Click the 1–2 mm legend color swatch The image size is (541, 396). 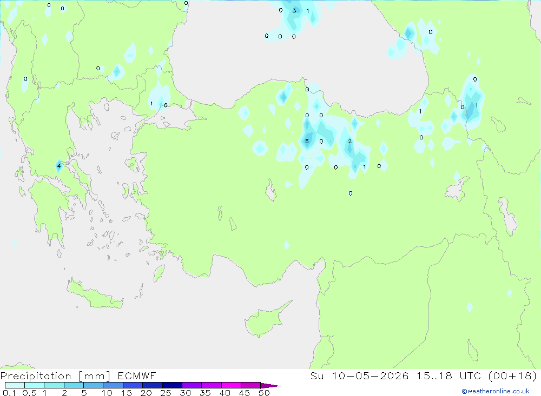point(54,385)
